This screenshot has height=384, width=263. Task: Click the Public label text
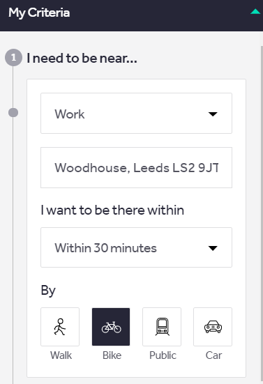pyautogui.click(x=163, y=355)
